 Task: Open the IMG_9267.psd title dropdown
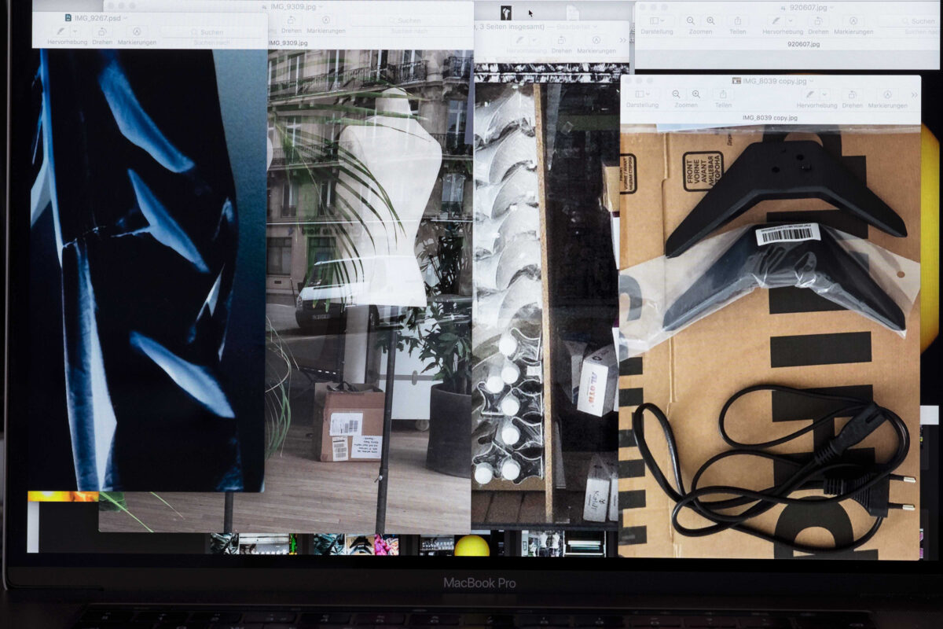[125, 18]
